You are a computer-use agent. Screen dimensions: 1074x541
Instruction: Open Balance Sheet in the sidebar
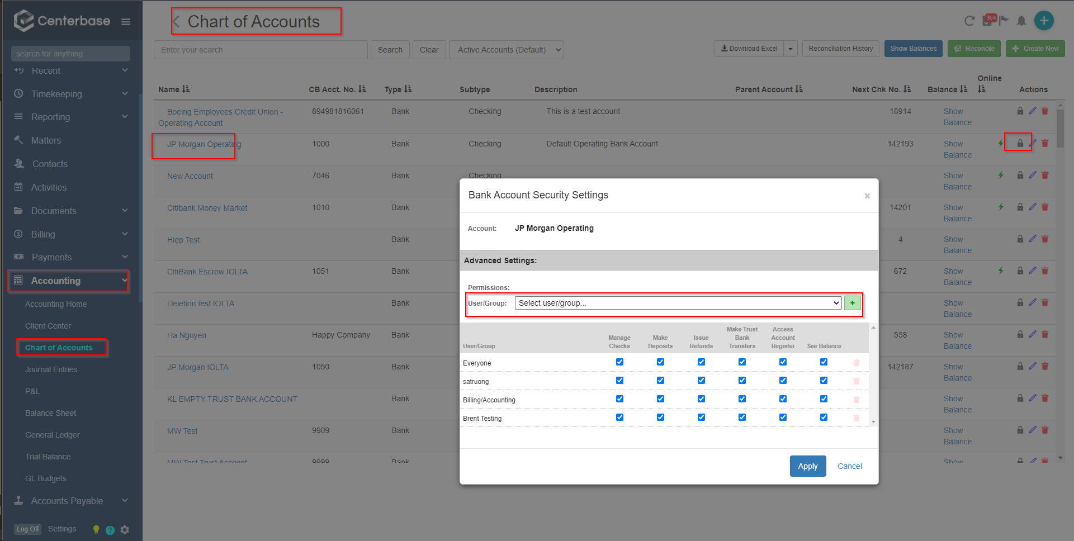click(x=51, y=413)
